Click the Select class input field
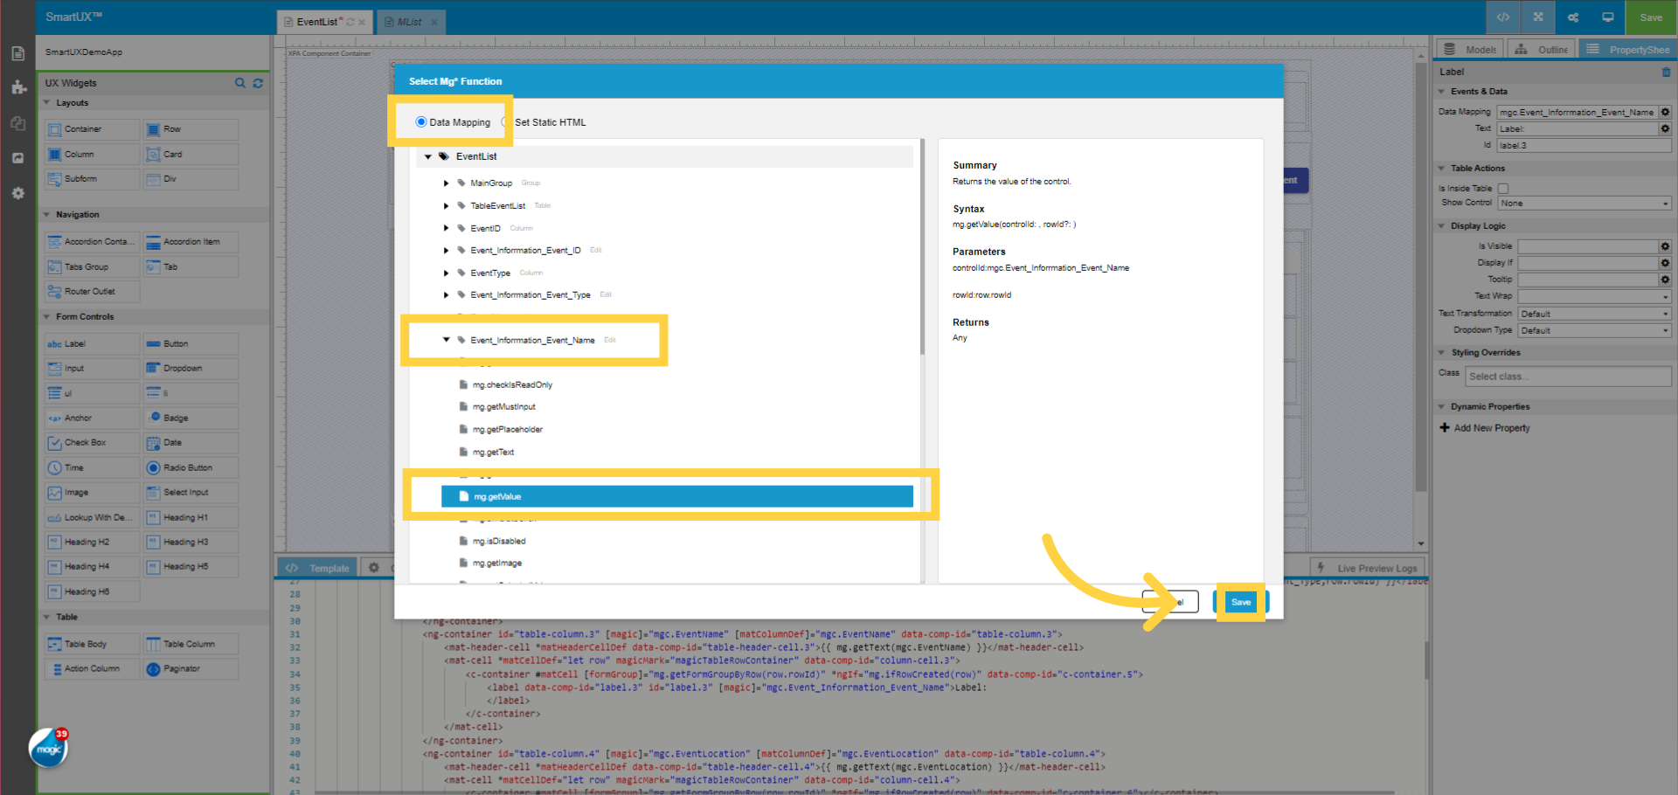The height and width of the screenshot is (795, 1678). 1568,376
